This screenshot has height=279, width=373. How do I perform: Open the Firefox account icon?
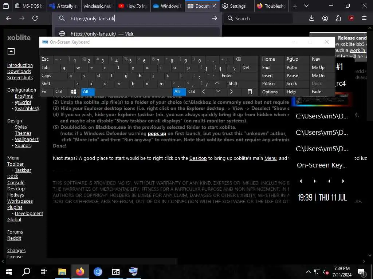pyautogui.click(x=325, y=18)
